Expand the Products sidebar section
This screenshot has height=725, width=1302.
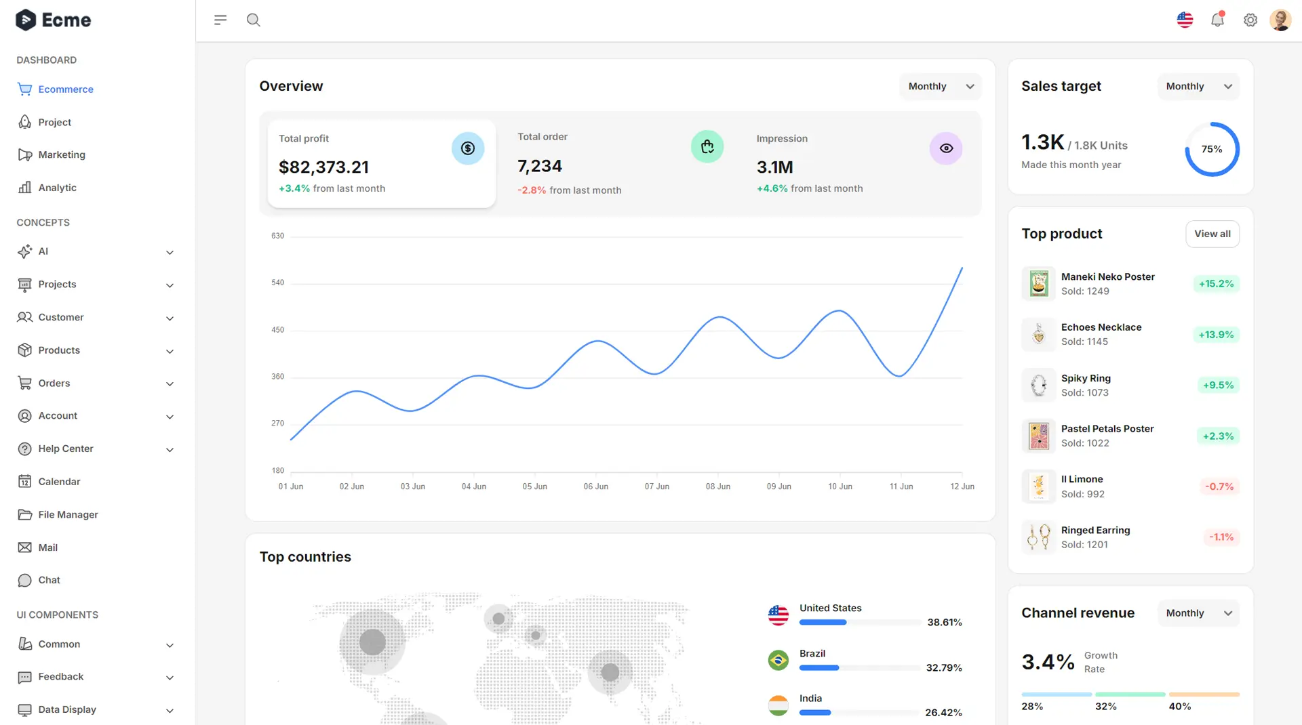click(x=58, y=350)
